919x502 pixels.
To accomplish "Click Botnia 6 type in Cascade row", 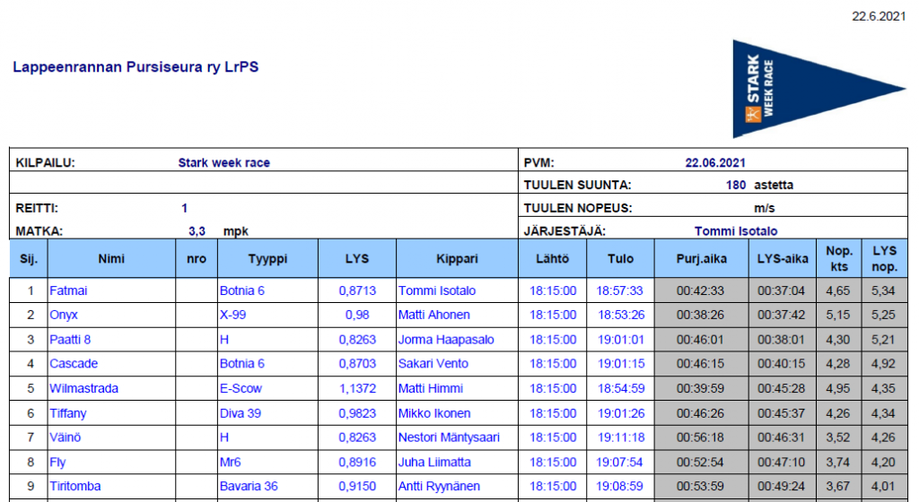I will pyautogui.click(x=242, y=363).
